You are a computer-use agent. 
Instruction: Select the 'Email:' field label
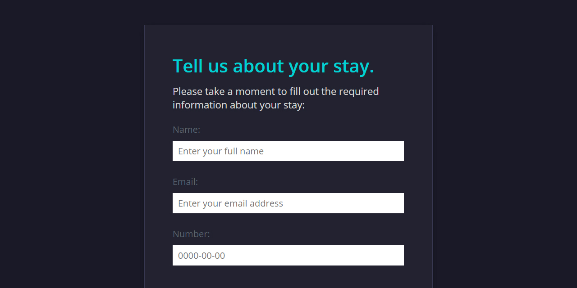(x=185, y=181)
